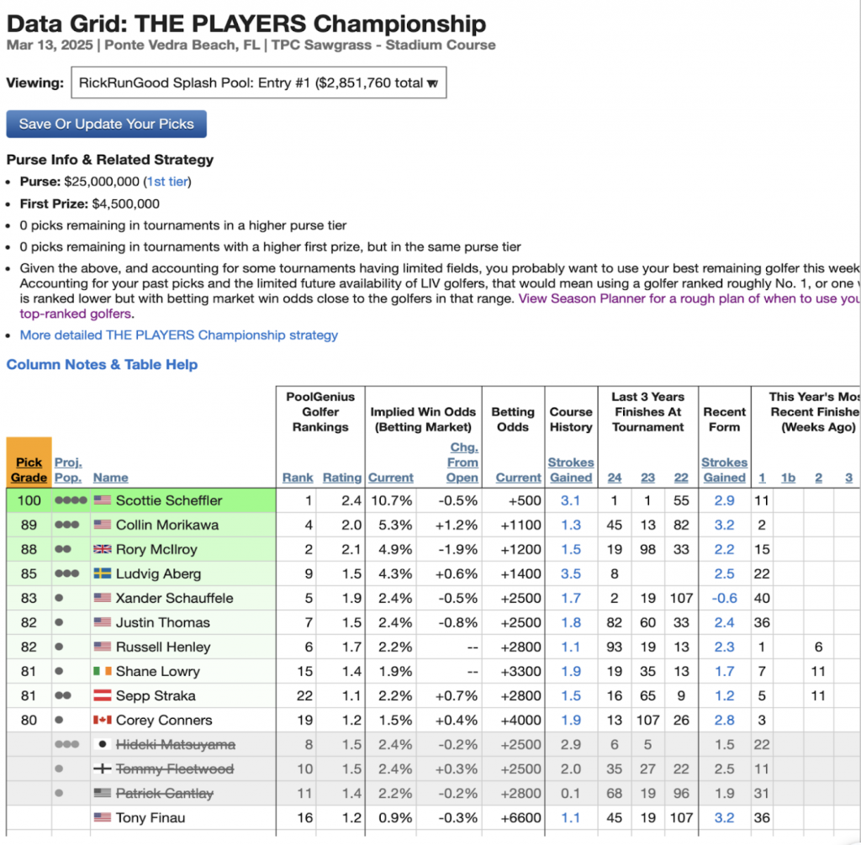Click the USA flag beside Scottie Scheffler
The image size is (861, 845).
pos(102,501)
